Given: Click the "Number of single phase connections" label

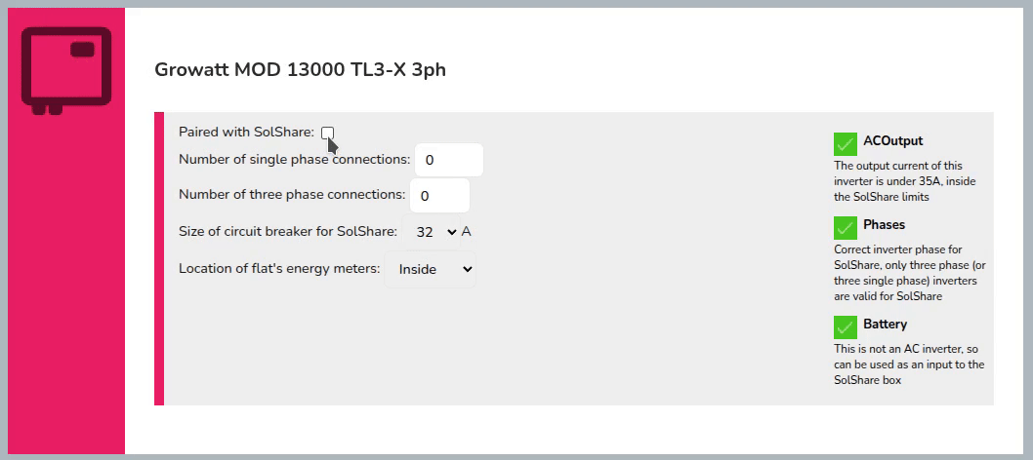Looking at the screenshot, I should (294, 160).
